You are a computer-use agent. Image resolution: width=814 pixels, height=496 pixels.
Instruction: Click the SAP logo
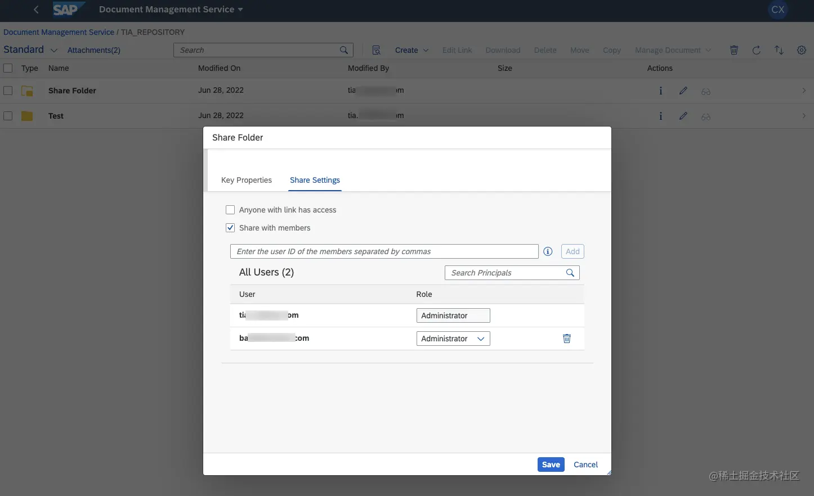[x=69, y=10]
